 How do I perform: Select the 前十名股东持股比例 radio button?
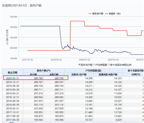[109, 65]
